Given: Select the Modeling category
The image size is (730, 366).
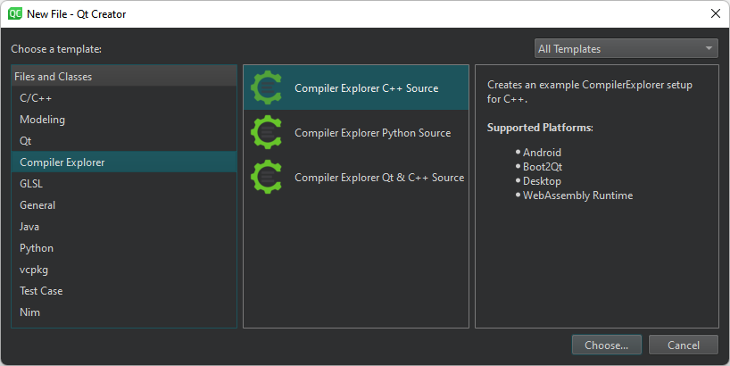Looking at the screenshot, I should [x=42, y=120].
